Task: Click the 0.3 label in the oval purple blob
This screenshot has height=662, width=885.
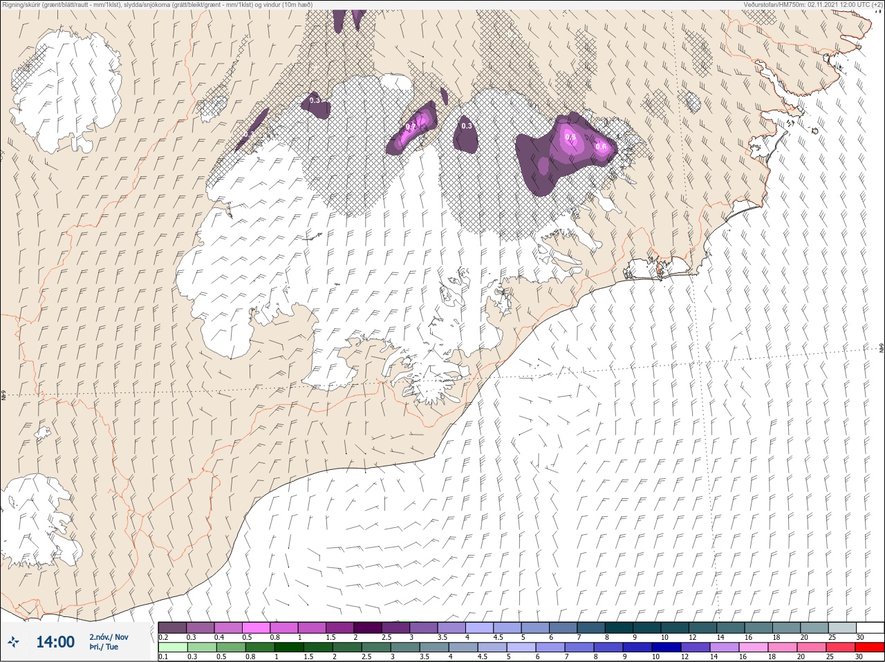Action: (x=467, y=126)
